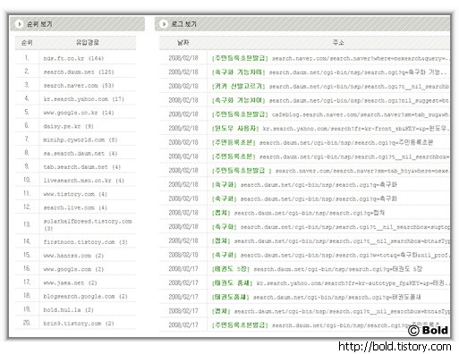459x354 pixels.
Task: Click livesearch.msn.co.kr (4) entry
Action: (83, 181)
